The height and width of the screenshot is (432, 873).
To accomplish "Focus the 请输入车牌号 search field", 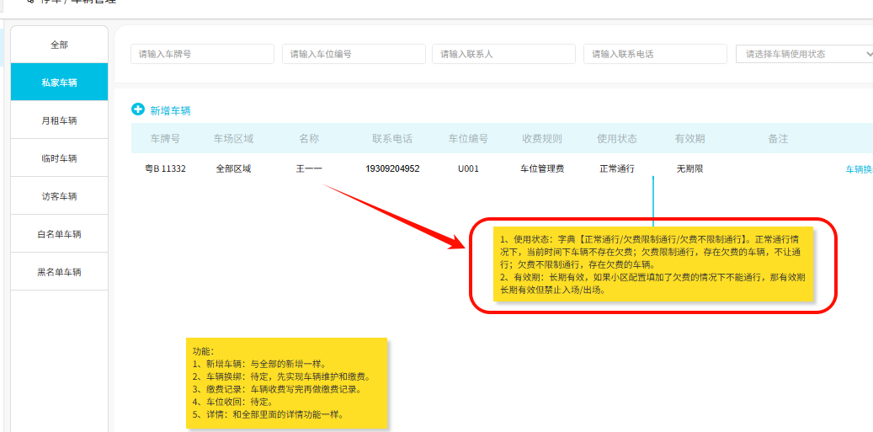I will coord(202,54).
